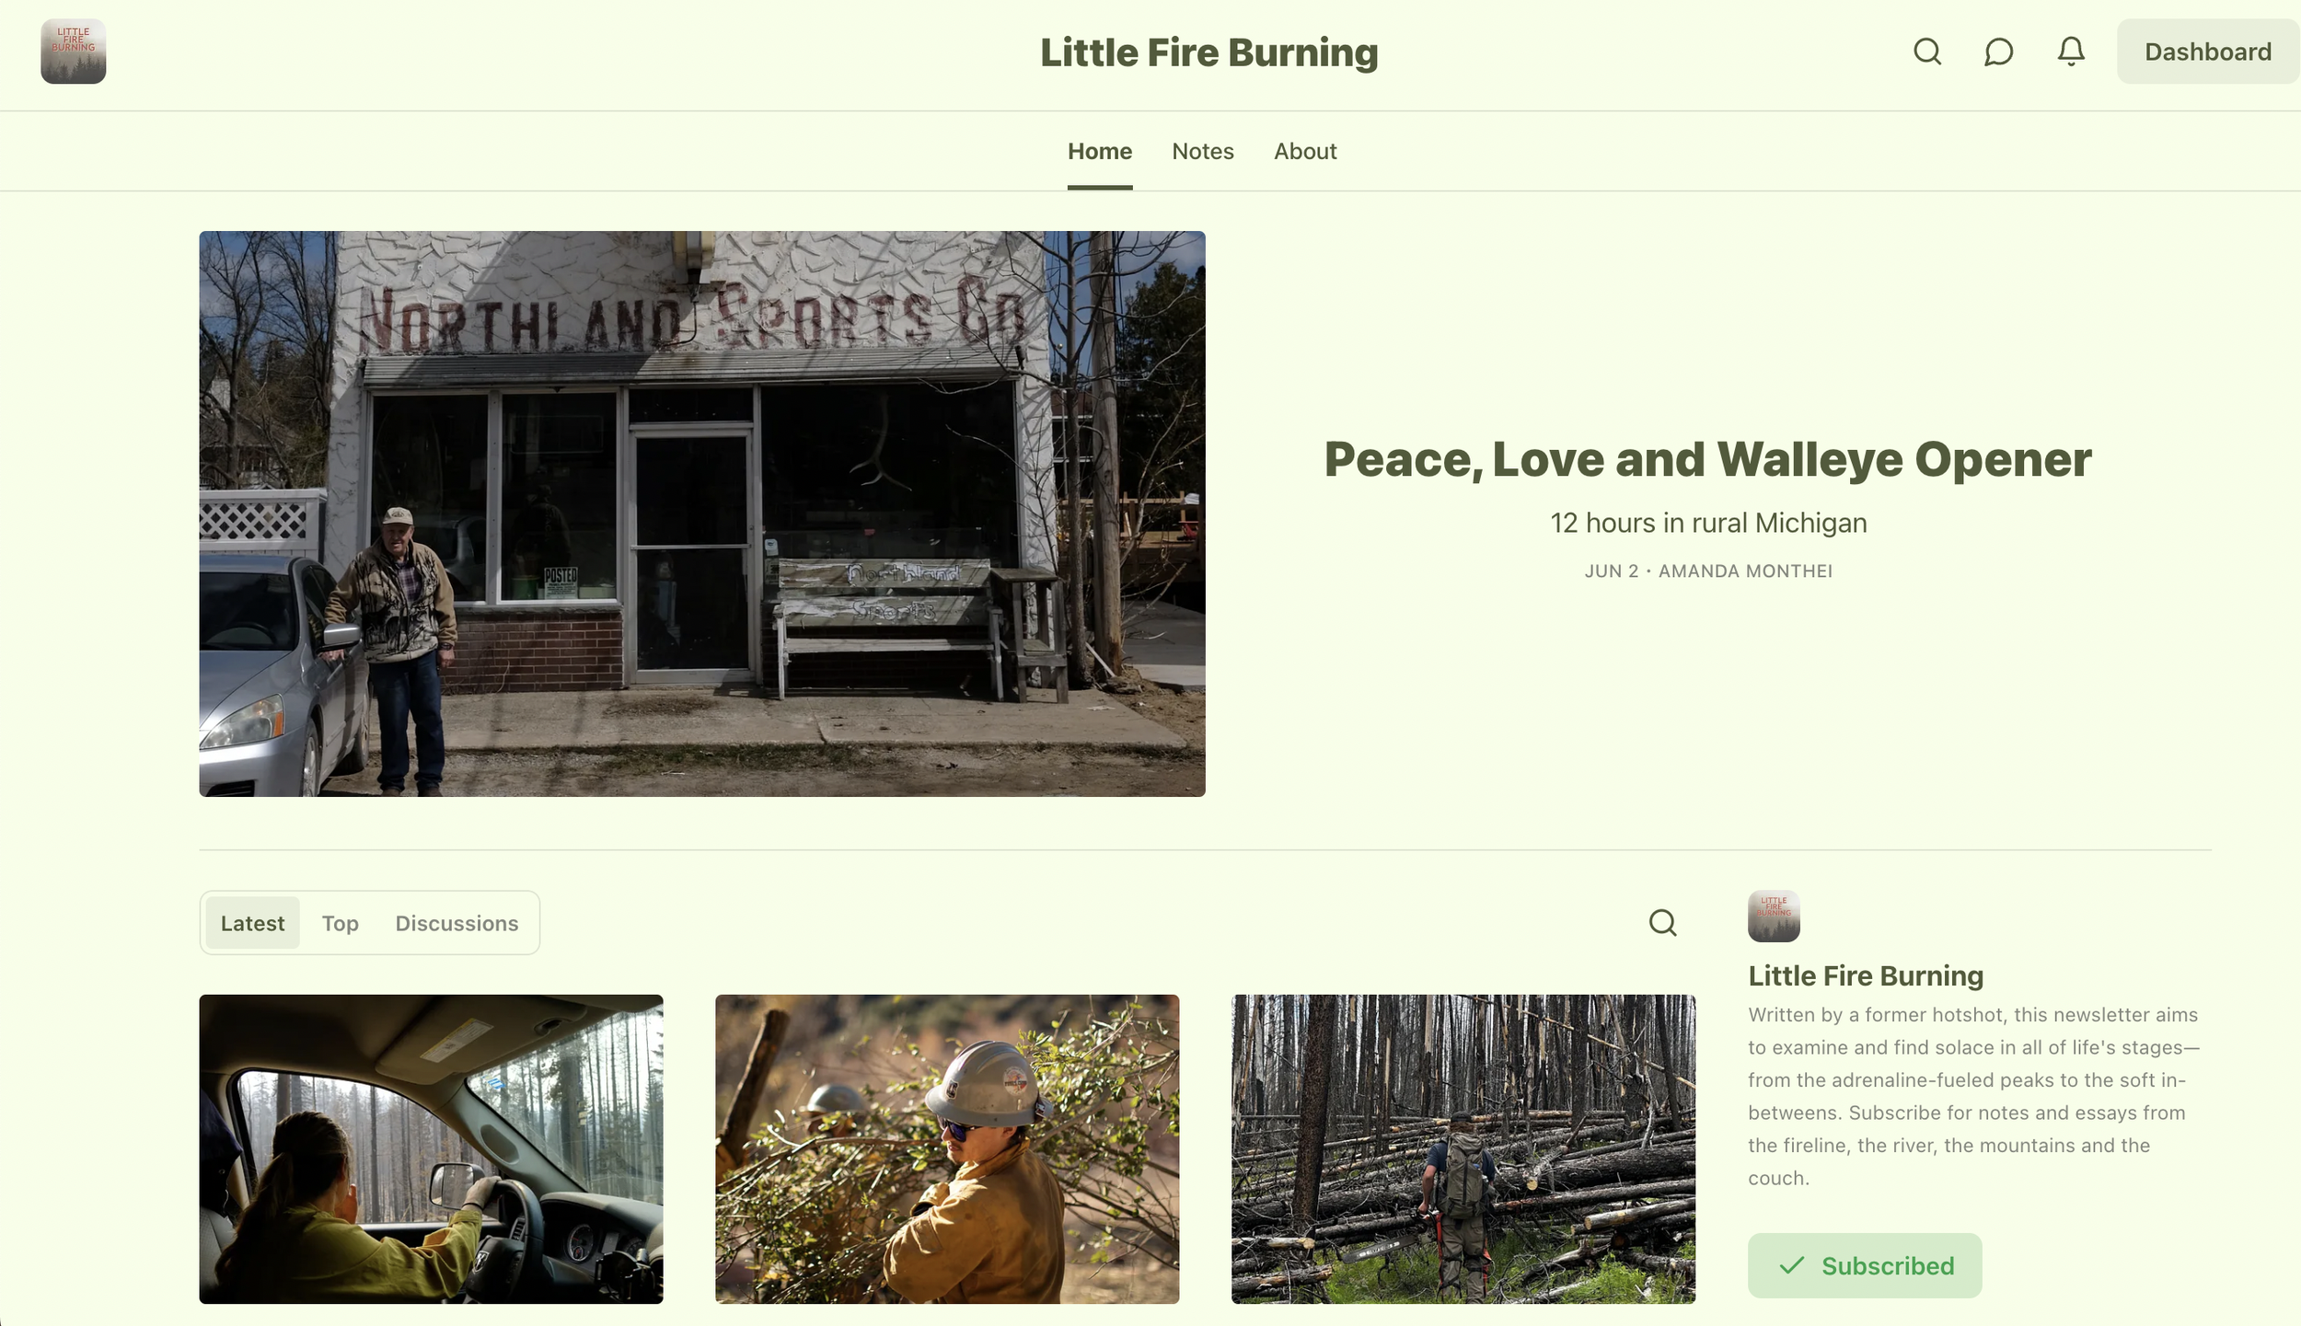Click Little Fire Burning header title
Screen dimensions: 2301x1326
(1208, 52)
